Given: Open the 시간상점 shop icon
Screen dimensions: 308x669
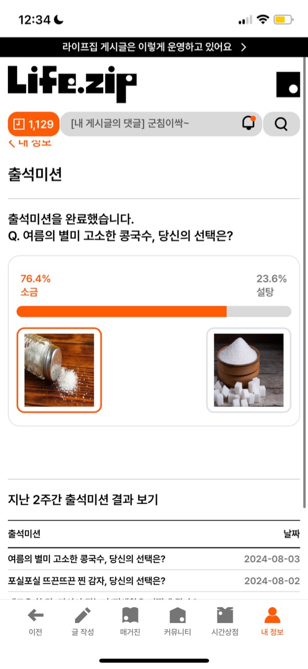Looking at the screenshot, I should (x=225, y=615).
